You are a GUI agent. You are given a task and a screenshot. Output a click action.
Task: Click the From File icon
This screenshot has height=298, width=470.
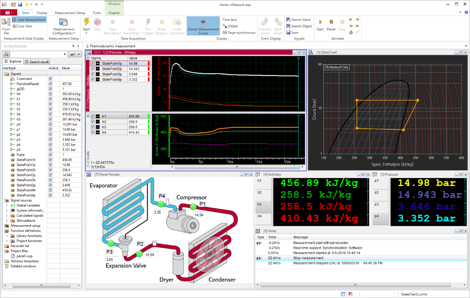[6, 22]
